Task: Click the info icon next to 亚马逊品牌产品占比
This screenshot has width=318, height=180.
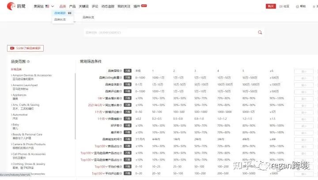Action: click(121, 153)
